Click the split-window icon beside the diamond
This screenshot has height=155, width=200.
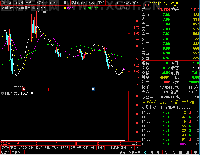tap(126, 8)
